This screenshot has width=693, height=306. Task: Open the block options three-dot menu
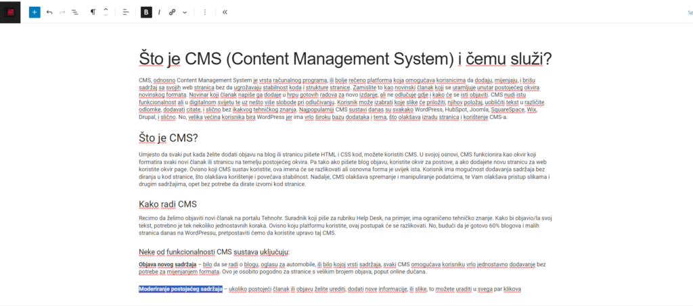click(x=205, y=12)
